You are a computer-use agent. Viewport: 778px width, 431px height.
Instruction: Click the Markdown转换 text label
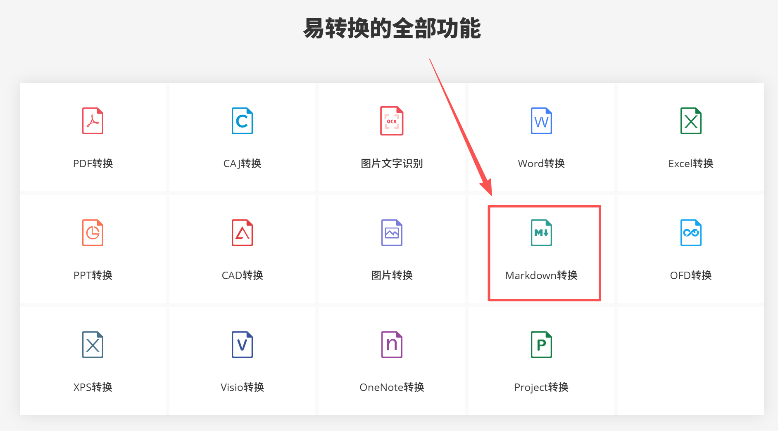click(x=541, y=275)
